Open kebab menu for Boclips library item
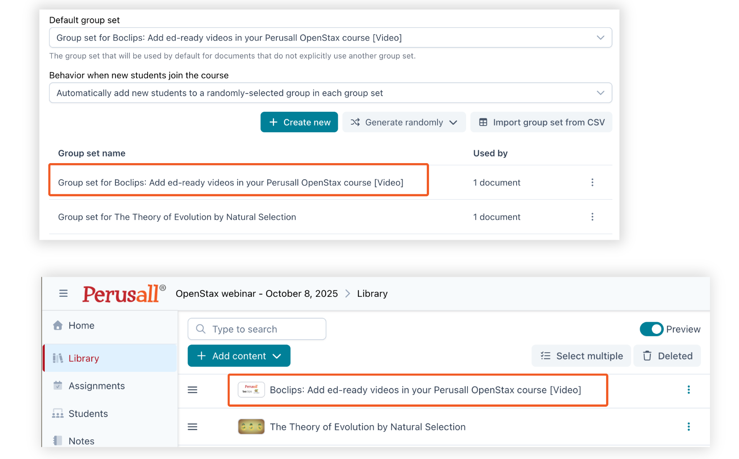 click(x=688, y=390)
